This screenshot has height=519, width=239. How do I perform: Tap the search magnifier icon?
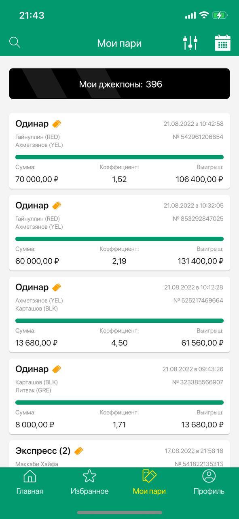coord(15,42)
